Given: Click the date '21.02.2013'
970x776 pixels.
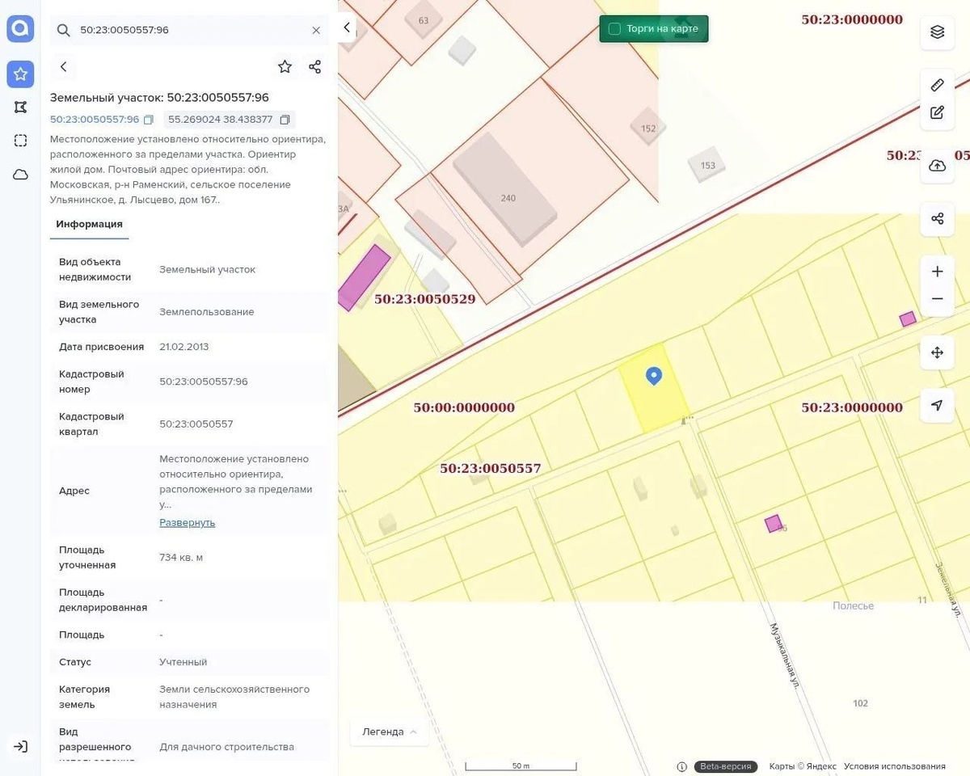Looking at the screenshot, I should click(x=183, y=347).
